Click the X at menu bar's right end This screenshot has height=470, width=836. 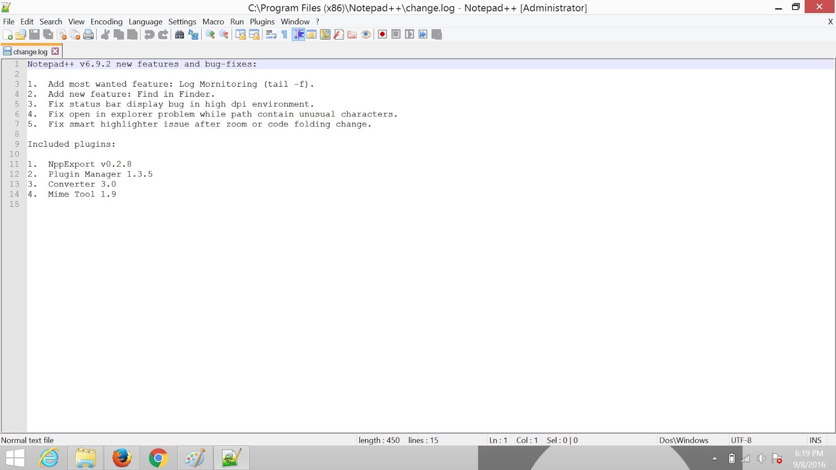click(x=830, y=21)
